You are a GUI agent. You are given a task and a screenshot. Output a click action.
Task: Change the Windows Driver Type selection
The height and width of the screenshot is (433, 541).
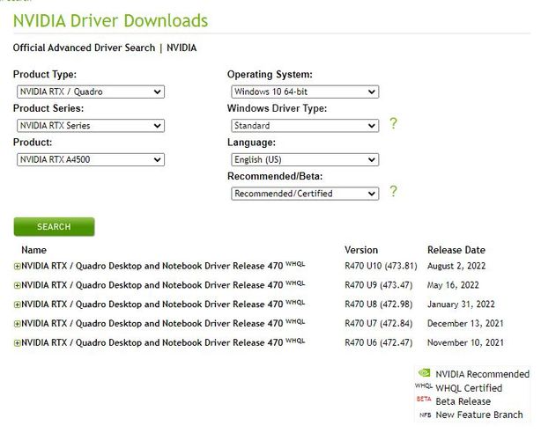(x=305, y=126)
